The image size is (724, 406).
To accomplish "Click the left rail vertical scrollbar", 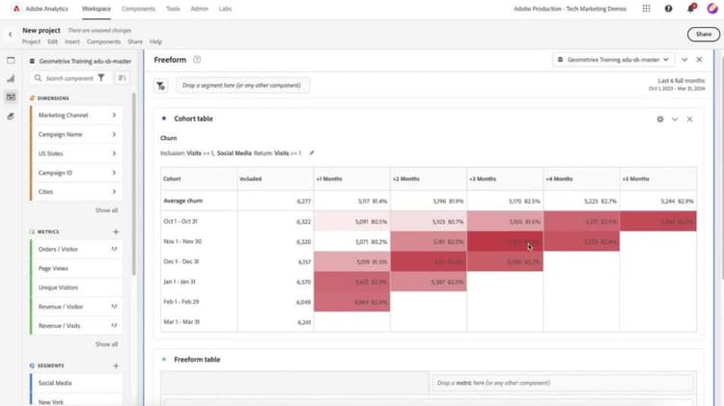I will tap(134, 184).
